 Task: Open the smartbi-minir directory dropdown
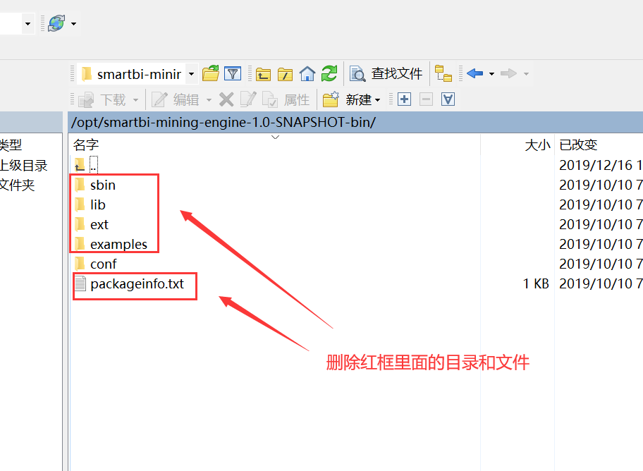coord(191,74)
